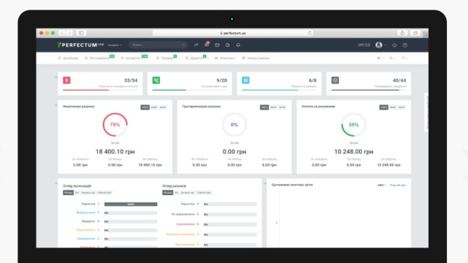Select second year tab in Протерміновані рахунки card
Image resolution: width=468 pixels, height=263 pixels.
coord(273,107)
